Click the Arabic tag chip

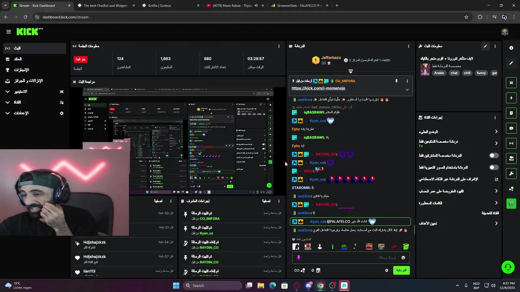click(439, 73)
